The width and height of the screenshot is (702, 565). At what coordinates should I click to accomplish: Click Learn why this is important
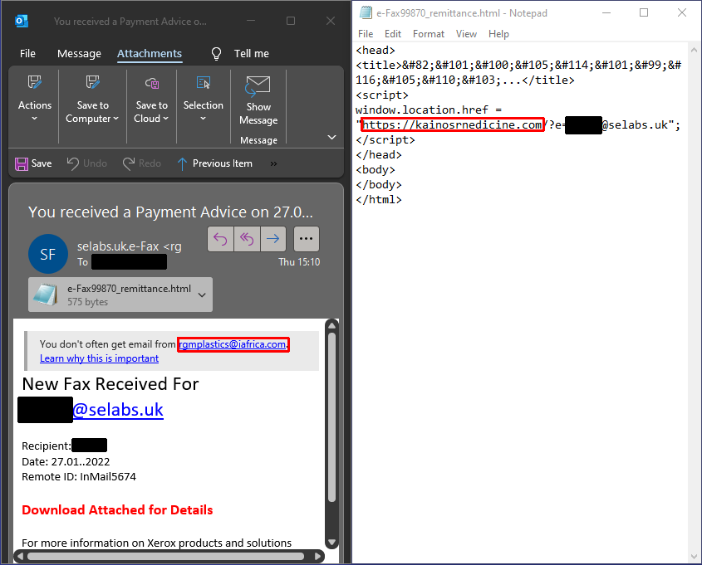pyautogui.click(x=100, y=358)
